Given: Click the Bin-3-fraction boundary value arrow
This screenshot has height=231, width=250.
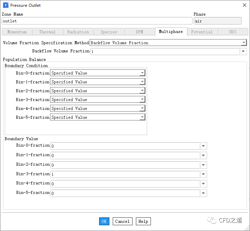Looking at the screenshot, I should [x=203, y=175].
